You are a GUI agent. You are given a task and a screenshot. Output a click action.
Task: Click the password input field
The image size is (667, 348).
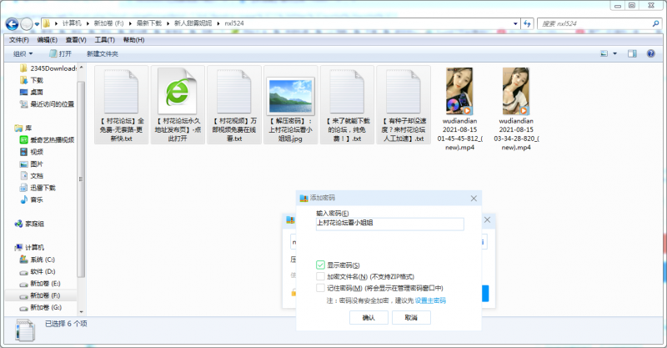pyautogui.click(x=389, y=224)
